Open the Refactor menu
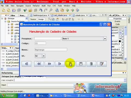This screenshot has width=131, height=98. [x=36, y=6]
